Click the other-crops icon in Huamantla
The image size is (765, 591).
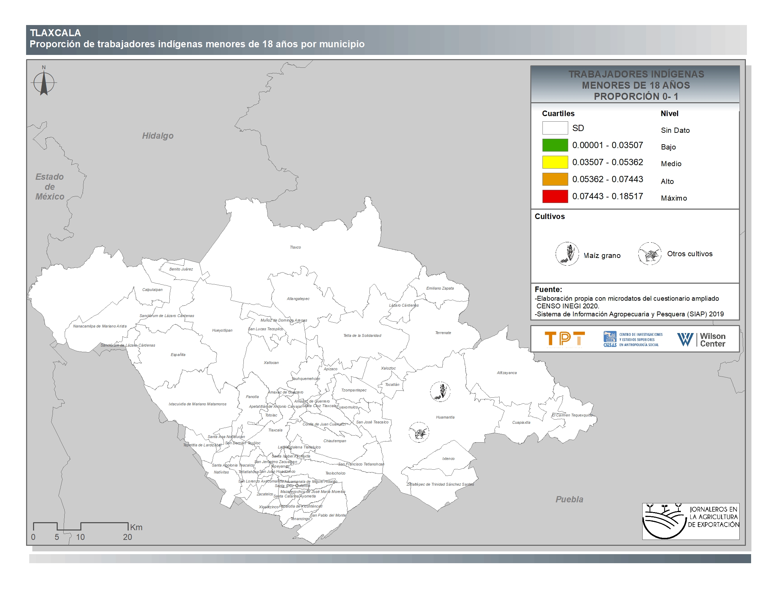(419, 432)
